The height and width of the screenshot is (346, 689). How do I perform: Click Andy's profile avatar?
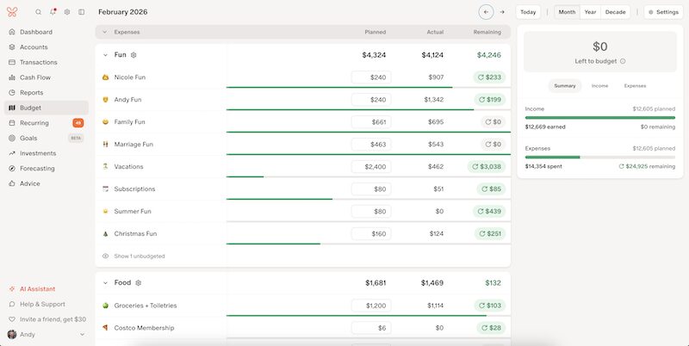pos(12,335)
